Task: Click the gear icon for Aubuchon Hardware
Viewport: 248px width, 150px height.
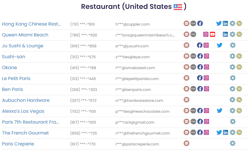Action: click(232, 100)
